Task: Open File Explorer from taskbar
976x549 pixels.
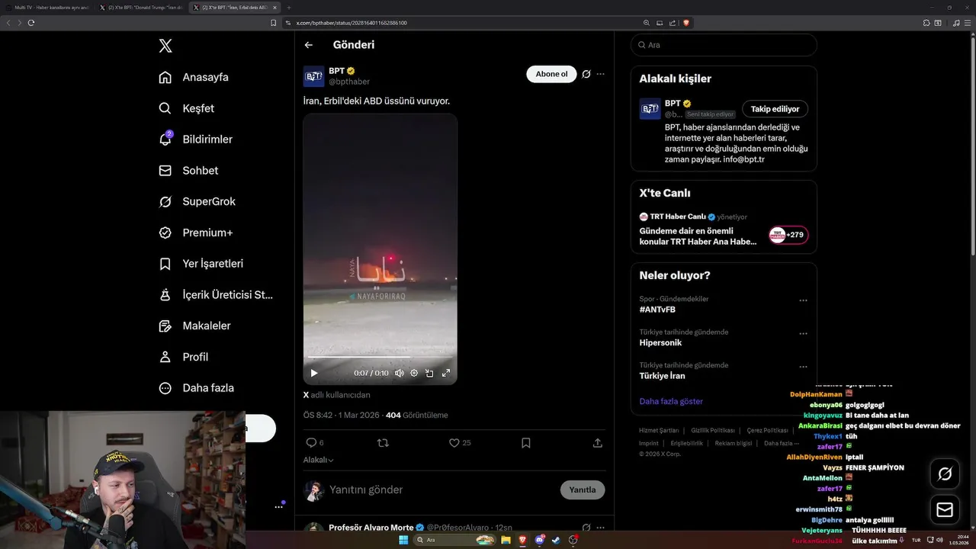Action: pyautogui.click(x=506, y=540)
